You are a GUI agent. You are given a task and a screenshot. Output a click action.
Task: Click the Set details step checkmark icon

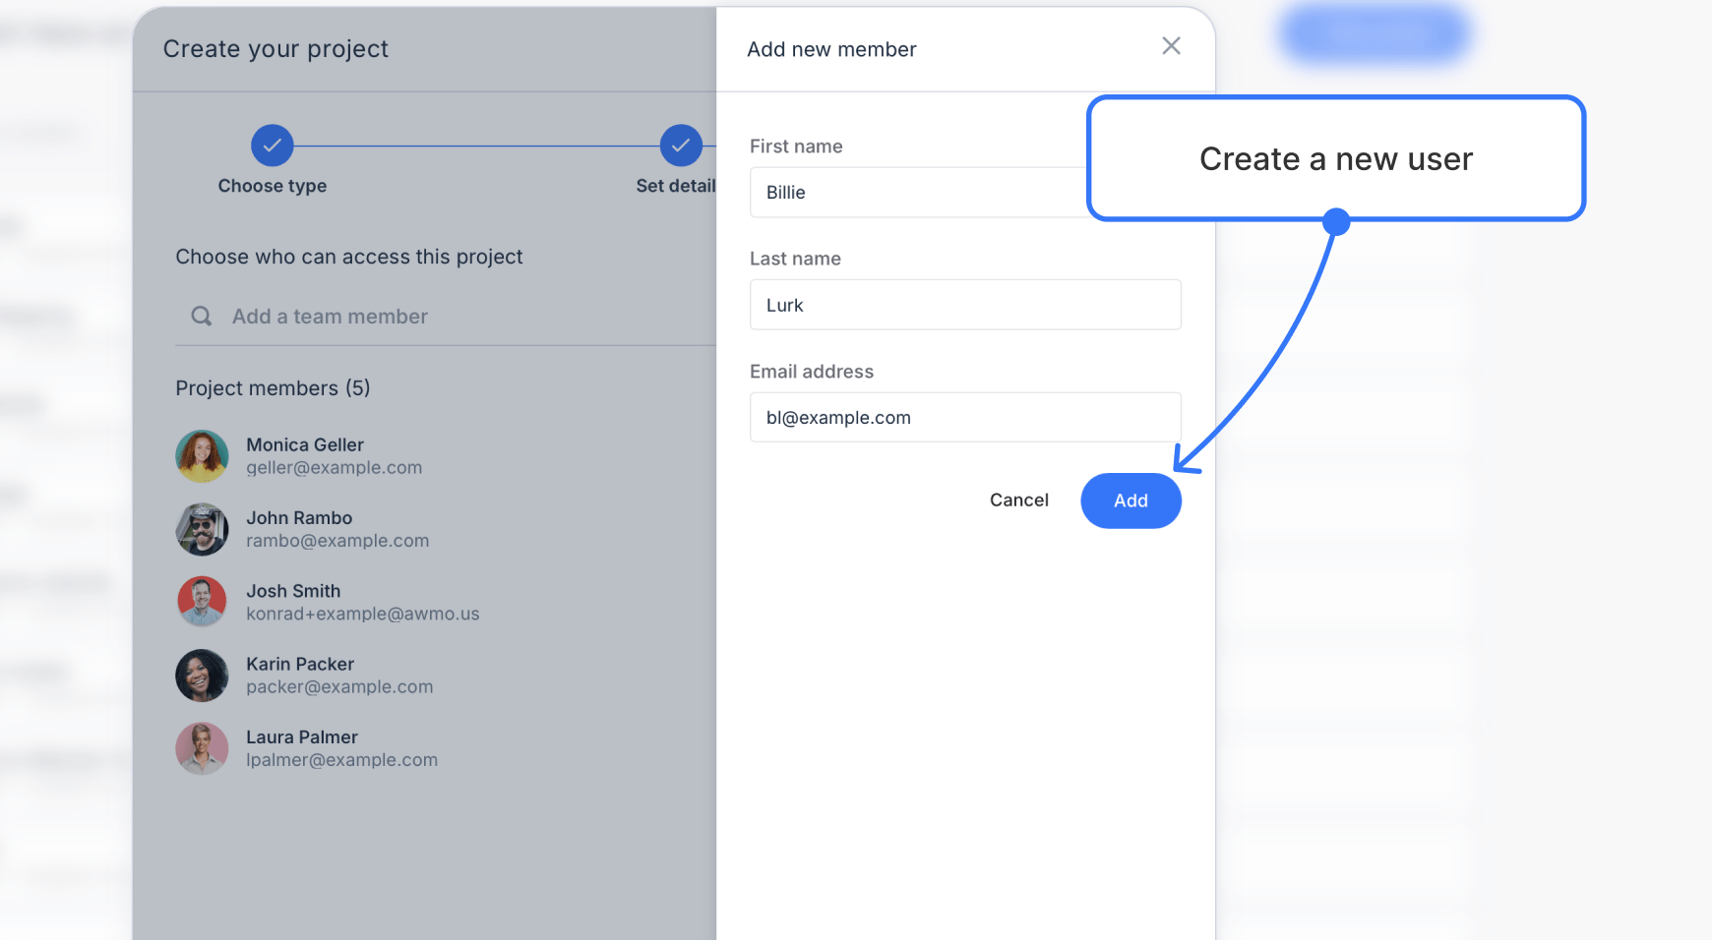click(x=681, y=145)
